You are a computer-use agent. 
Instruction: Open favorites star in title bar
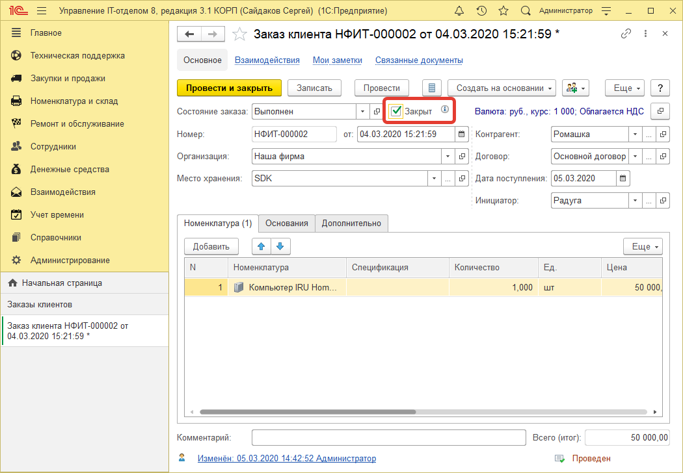coord(503,11)
